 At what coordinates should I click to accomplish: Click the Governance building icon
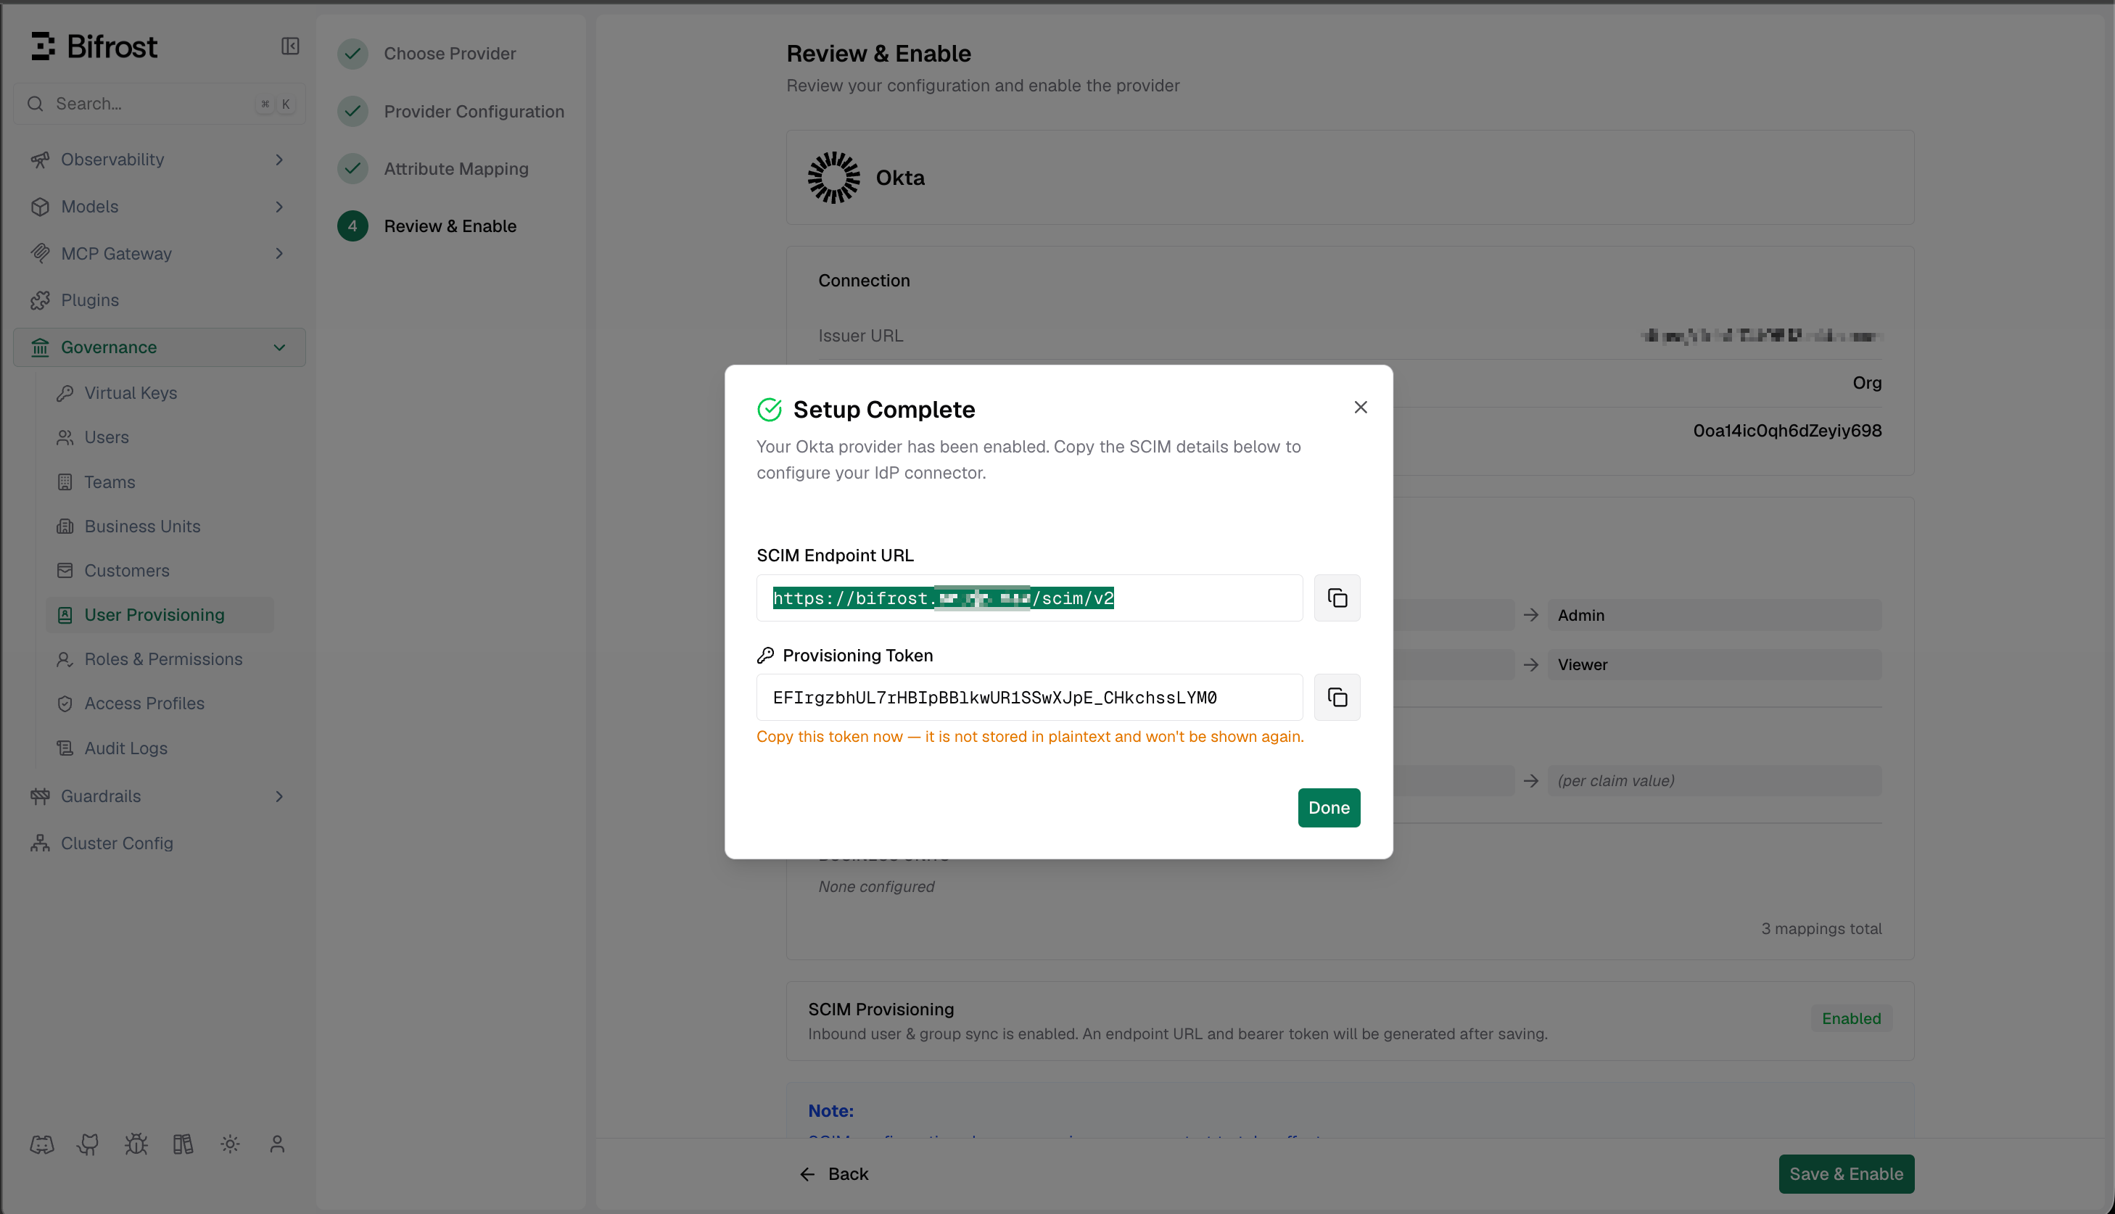coord(40,347)
